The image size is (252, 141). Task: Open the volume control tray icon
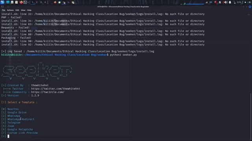pyautogui.click(x=226, y=2)
